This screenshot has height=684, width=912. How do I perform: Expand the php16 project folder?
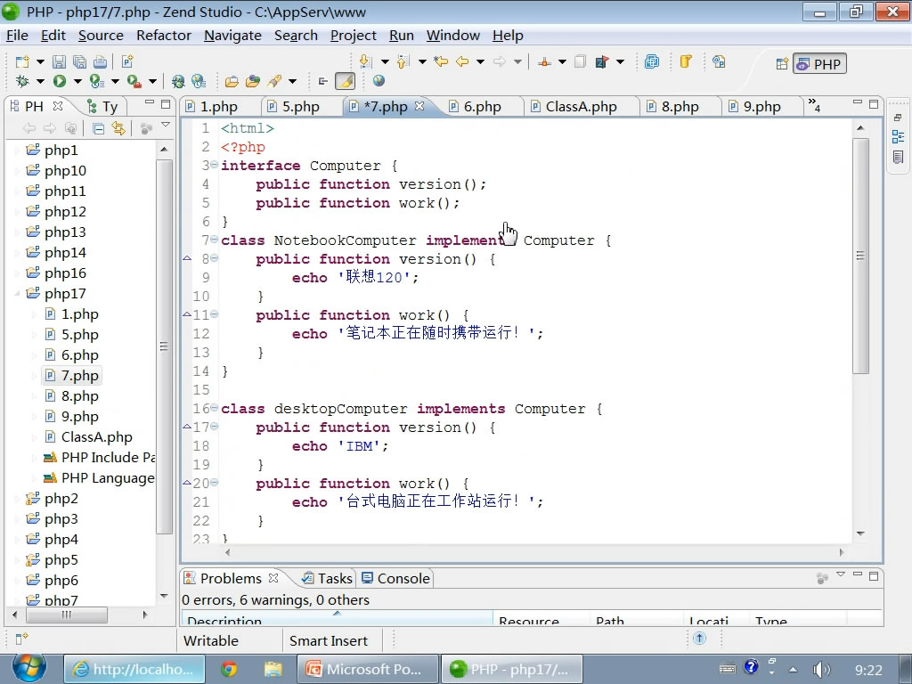(17, 273)
